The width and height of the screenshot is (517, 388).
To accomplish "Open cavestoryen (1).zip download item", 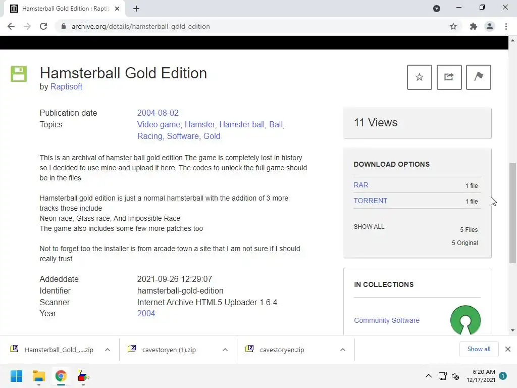I will (x=169, y=350).
